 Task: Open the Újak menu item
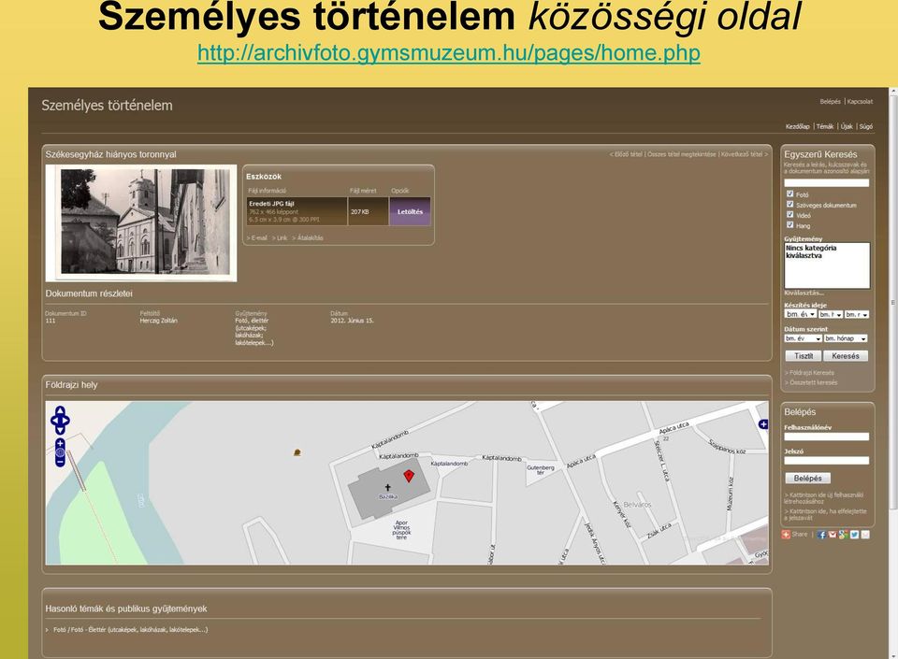click(847, 126)
